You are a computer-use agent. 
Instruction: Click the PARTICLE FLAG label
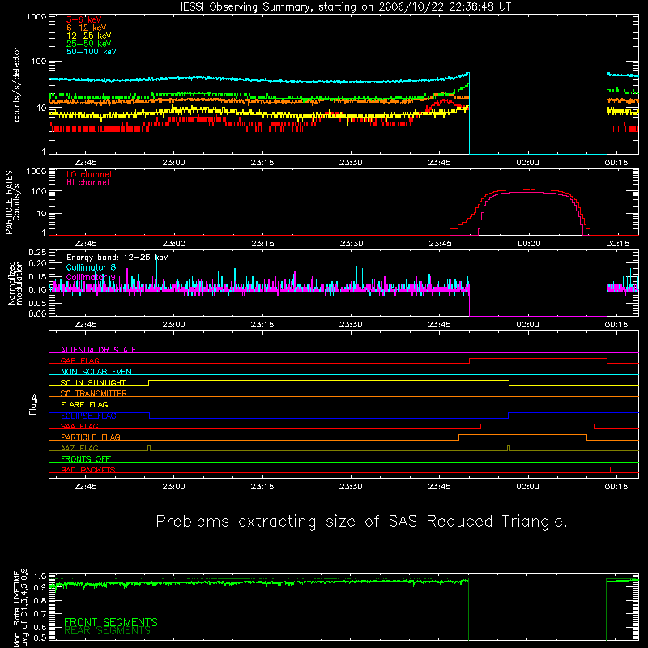click(91, 437)
